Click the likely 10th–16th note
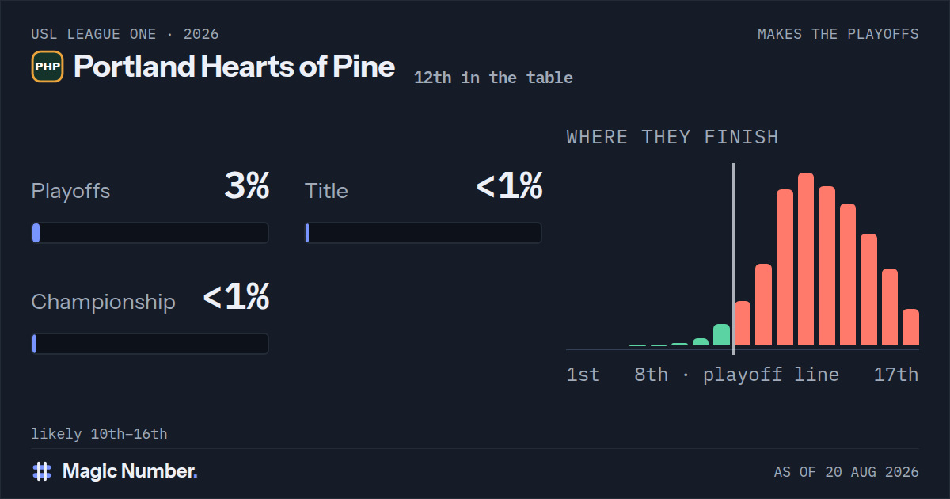Screen dimensions: 950x499 (99, 434)
